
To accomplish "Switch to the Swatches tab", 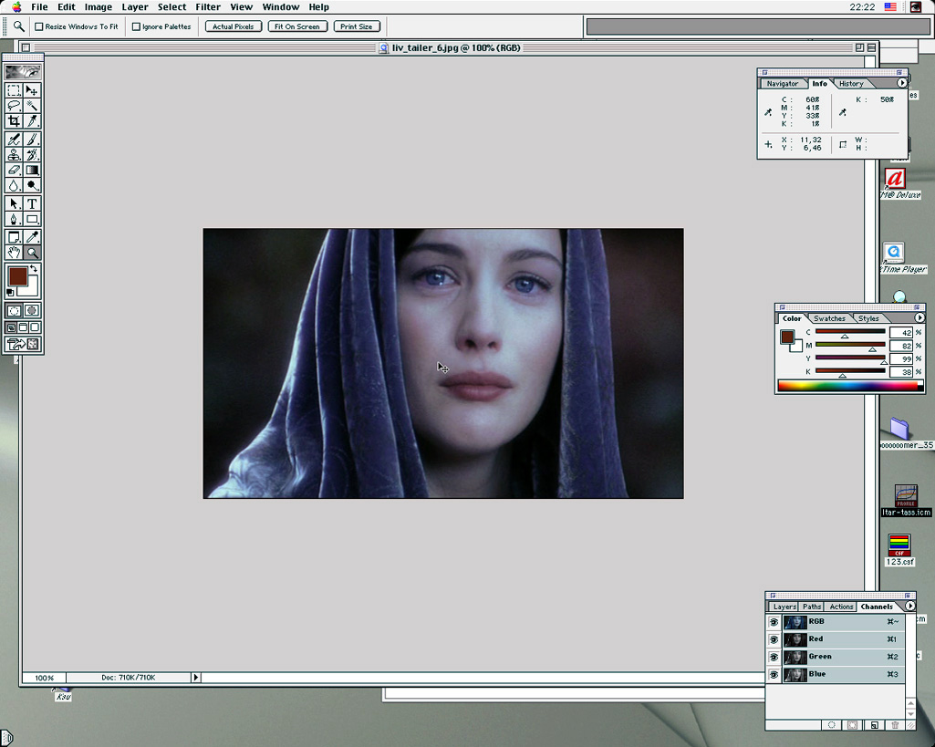I will point(829,318).
